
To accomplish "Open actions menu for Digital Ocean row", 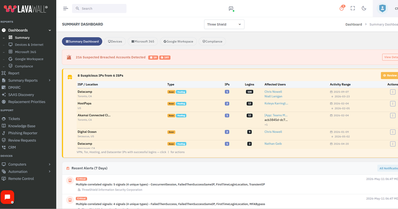I will tap(393, 132).
